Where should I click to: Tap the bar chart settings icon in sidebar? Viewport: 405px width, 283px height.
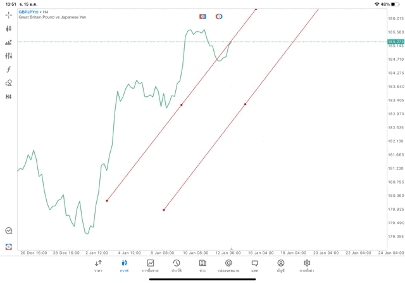coord(9,42)
